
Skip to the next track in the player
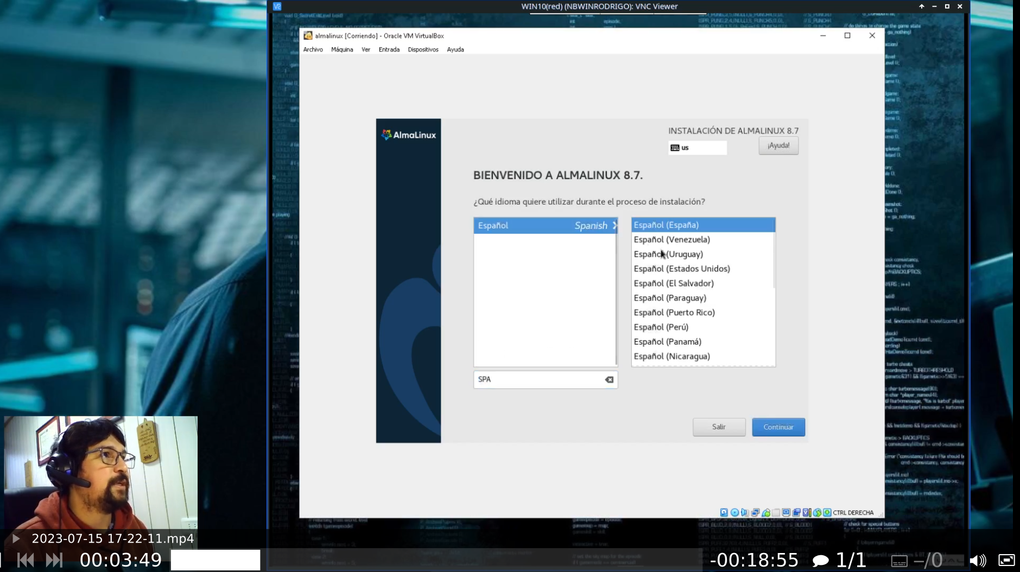tap(54, 560)
